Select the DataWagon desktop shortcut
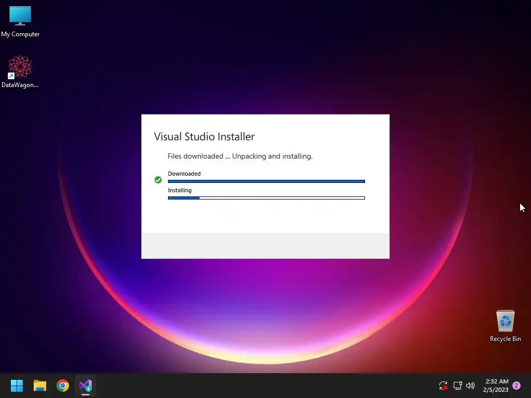531x398 pixels. (20, 72)
